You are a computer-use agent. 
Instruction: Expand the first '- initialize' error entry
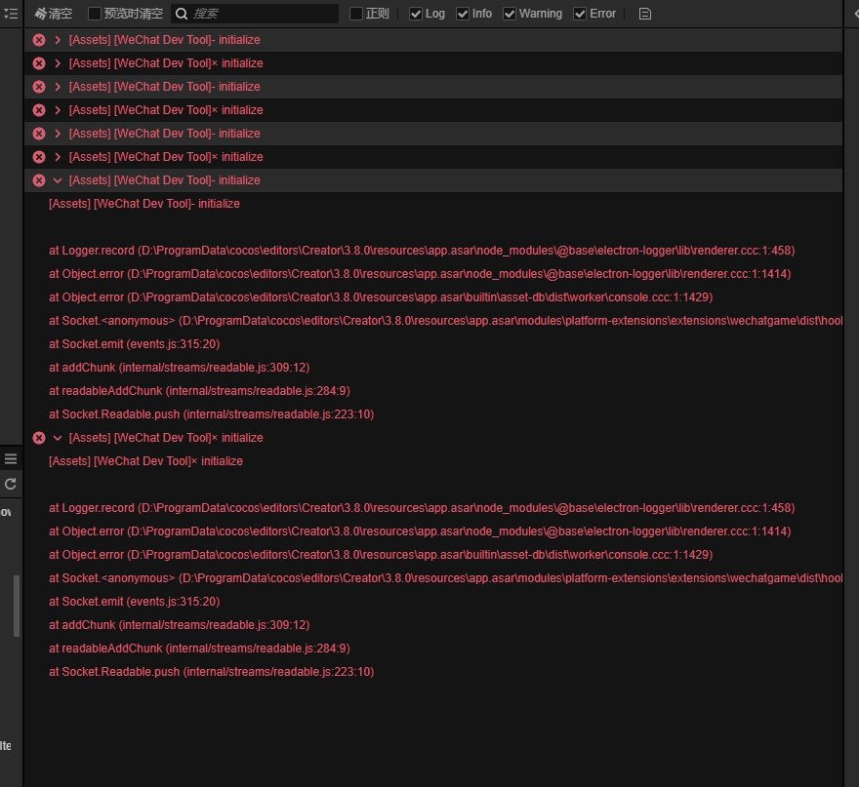tap(58, 40)
